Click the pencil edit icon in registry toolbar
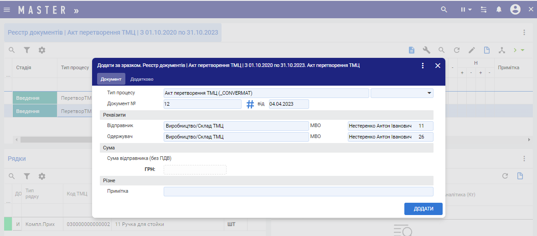This screenshot has height=236, width=537. pos(472,50)
